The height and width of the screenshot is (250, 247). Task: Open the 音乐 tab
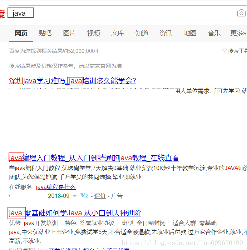(x=214, y=33)
